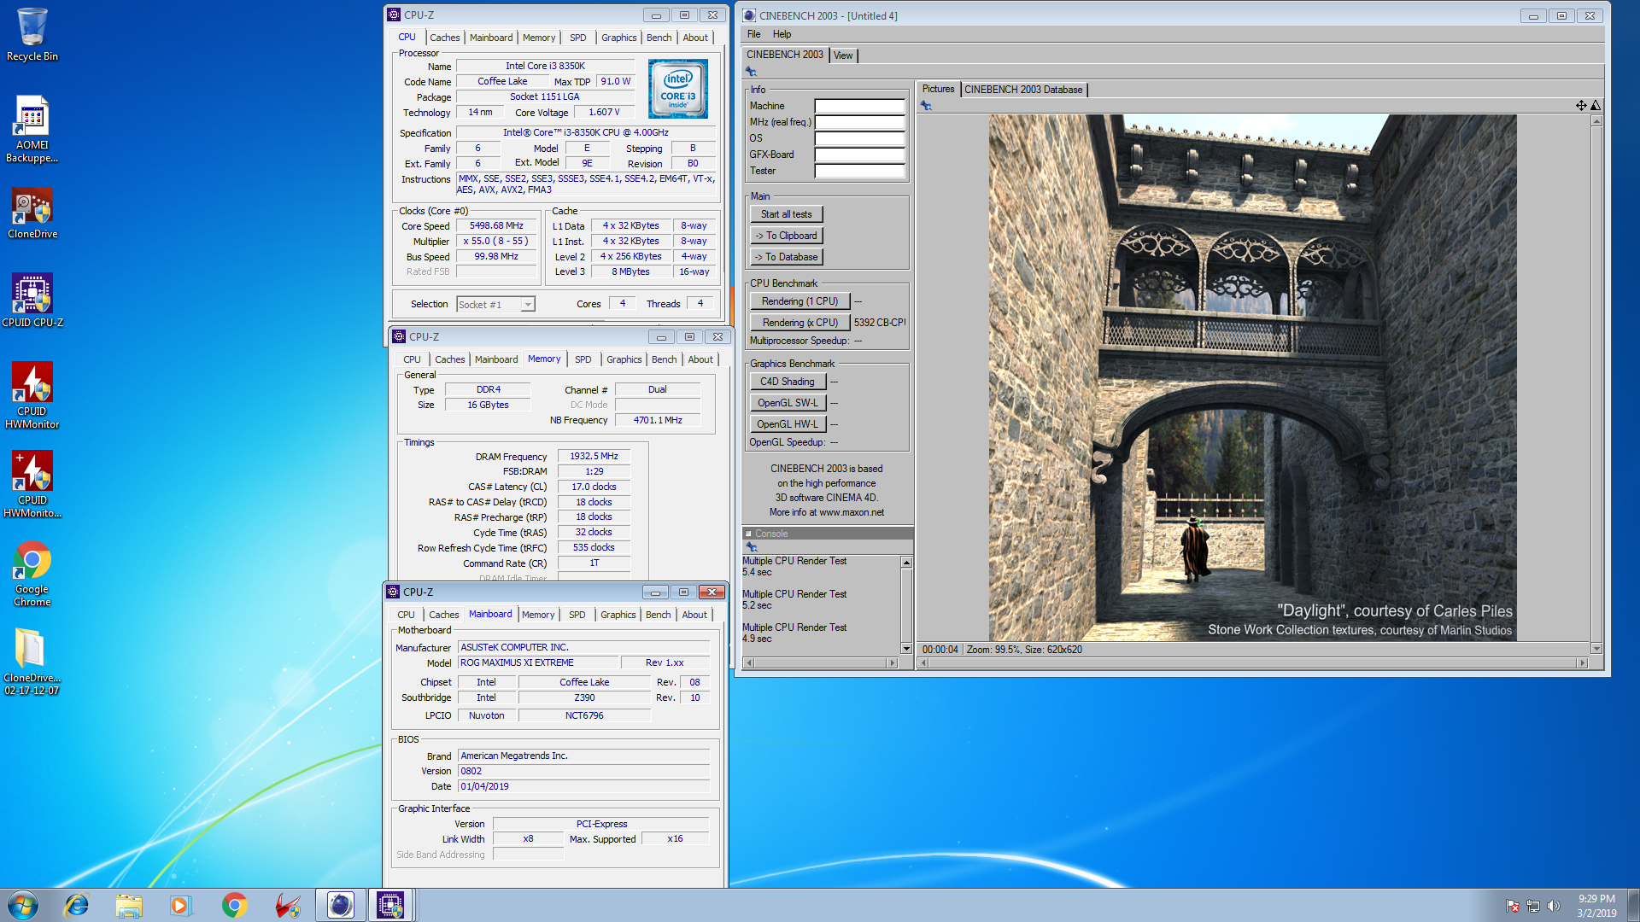Select the CloneDrive 02-17-12-07 folder icon
This screenshot has height=922, width=1640.
32,662
